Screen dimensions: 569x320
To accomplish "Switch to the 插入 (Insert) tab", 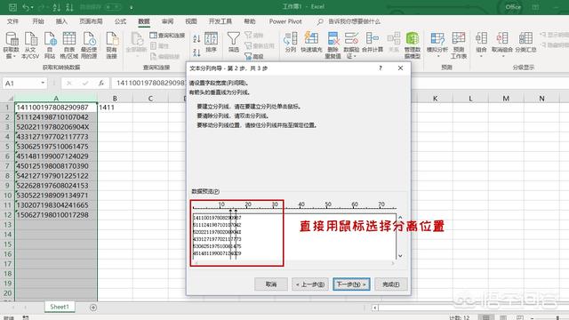I will tap(61, 21).
